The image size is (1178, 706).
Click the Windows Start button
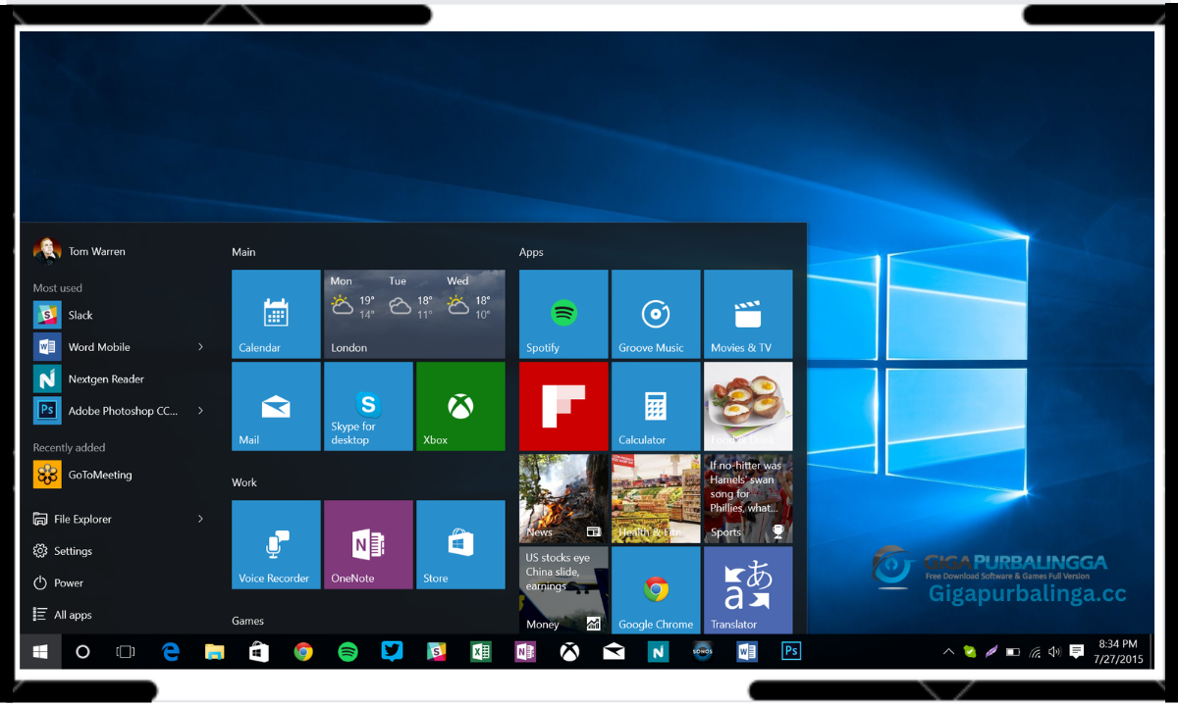[40, 651]
